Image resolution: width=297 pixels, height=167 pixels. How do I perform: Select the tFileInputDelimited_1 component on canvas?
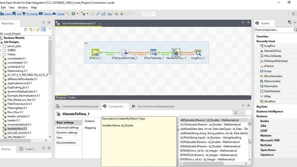coord(124,52)
